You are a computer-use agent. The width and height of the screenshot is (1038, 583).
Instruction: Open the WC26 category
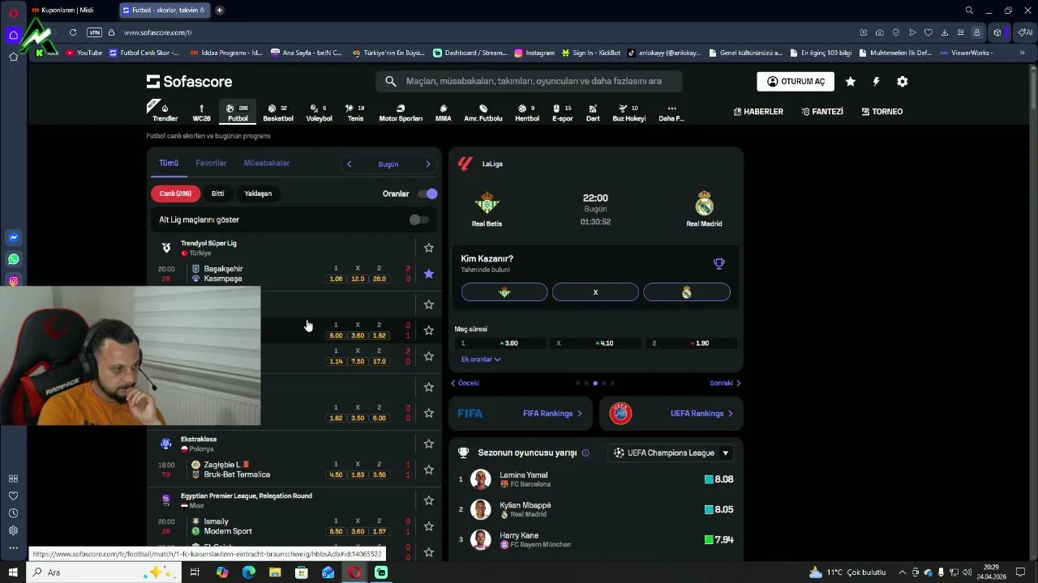pos(201,113)
